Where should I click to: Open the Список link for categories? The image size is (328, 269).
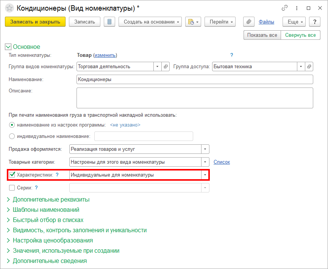pos(222,162)
